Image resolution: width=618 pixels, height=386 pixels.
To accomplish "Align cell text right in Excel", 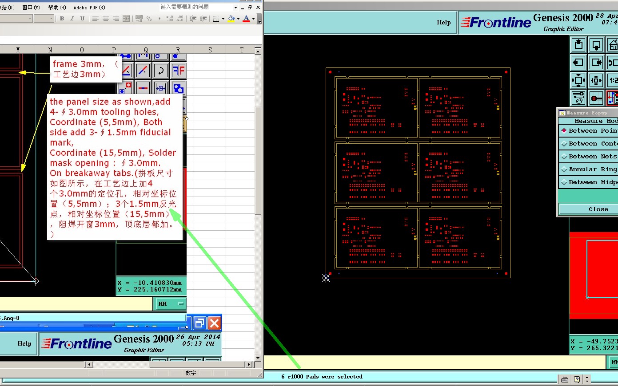I will click(x=116, y=19).
